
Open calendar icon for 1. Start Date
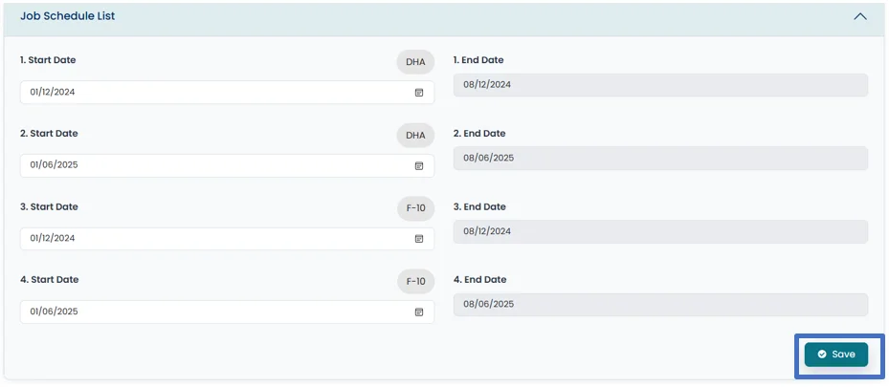pos(418,93)
